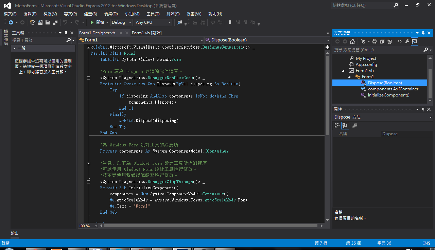Switch Properties grid to Categorized view

point(337,126)
